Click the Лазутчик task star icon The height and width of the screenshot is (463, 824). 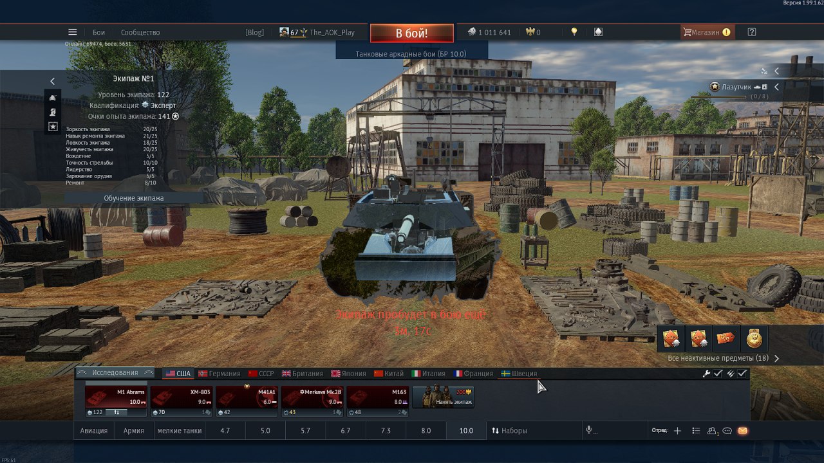click(715, 86)
